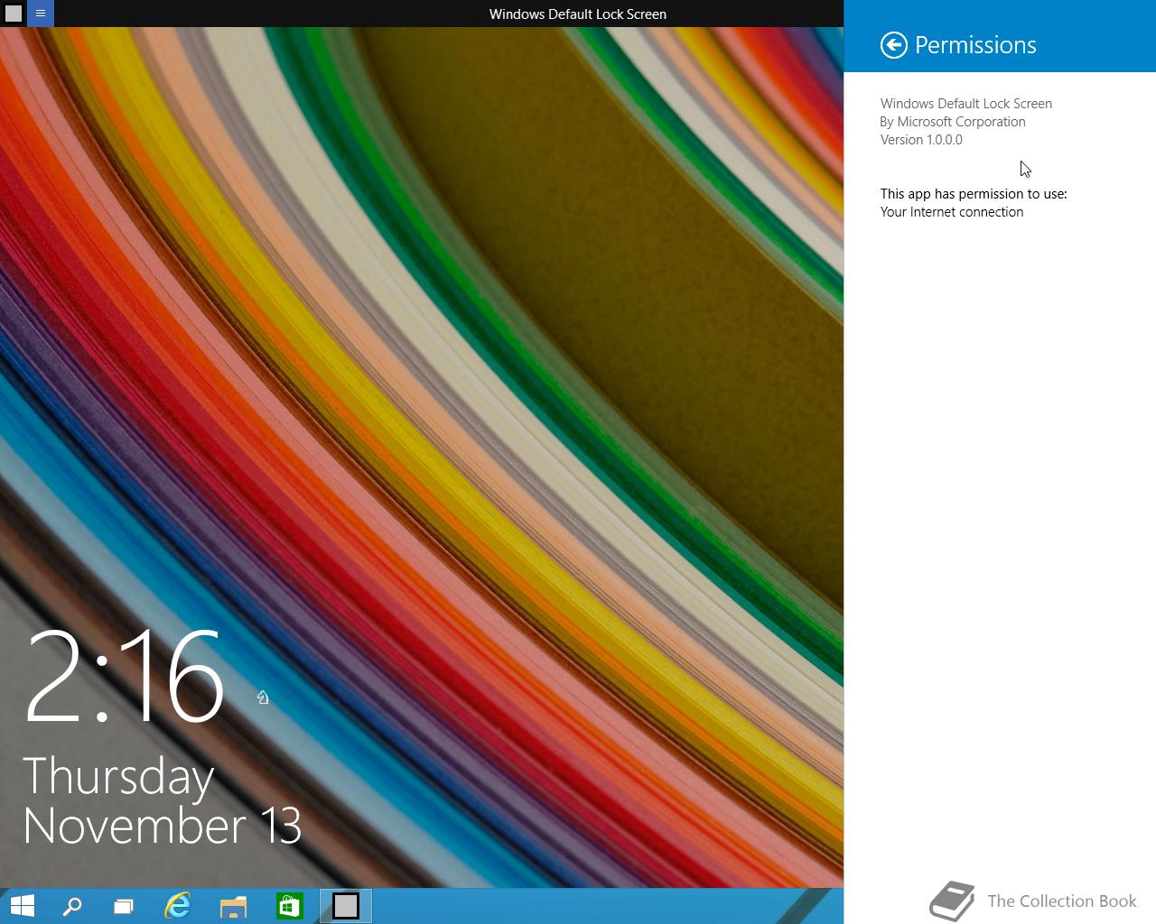
Task: Click the Permissions heading
Action: (x=975, y=45)
